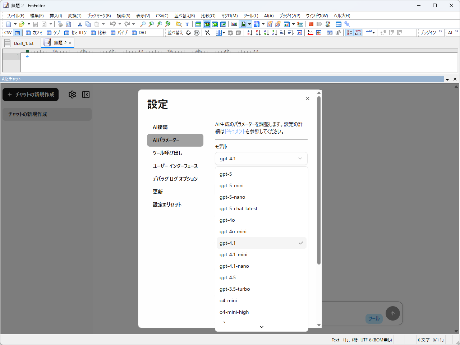This screenshot has width=460, height=345.
Task: Open a file with the Open icon
Action: click(x=22, y=24)
